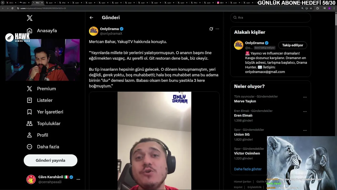The width and height of the screenshot is (337, 190).
Task: Click the @onlydramaX handle
Action: click(x=111, y=34)
